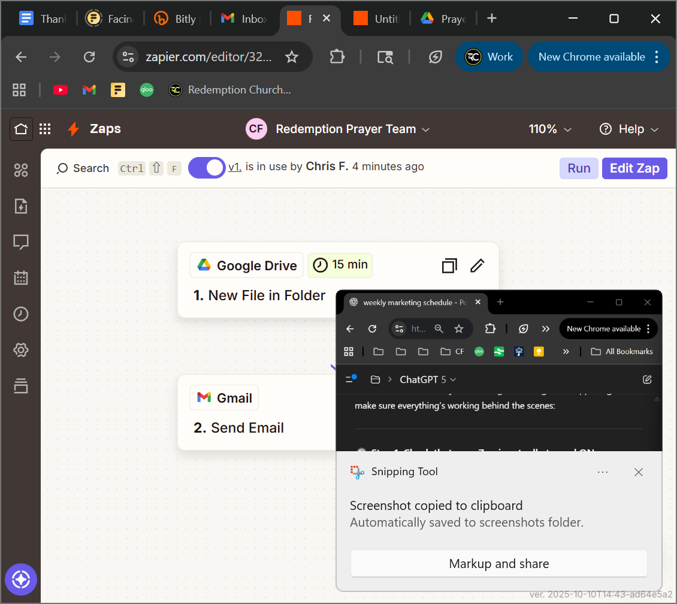
Task: Open Zap history clock icon in sidebar
Action: coord(21,314)
